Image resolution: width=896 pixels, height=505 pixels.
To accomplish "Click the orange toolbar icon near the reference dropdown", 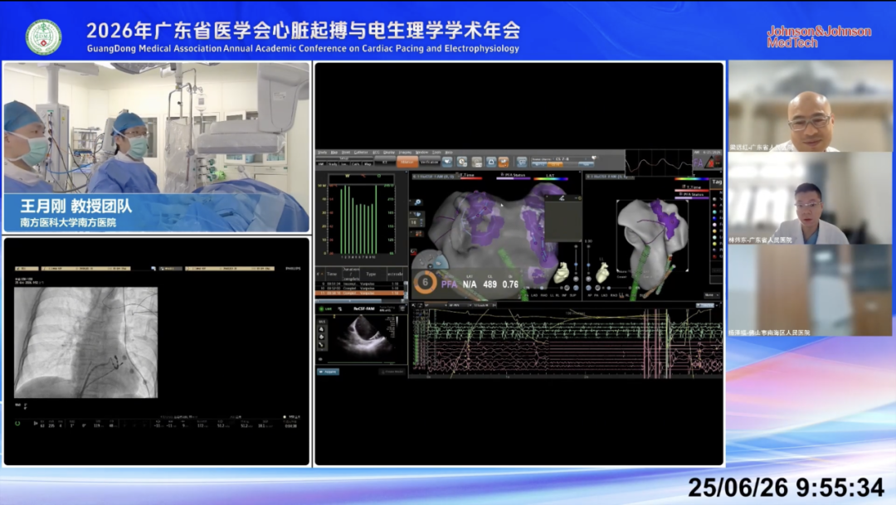I will tap(504, 163).
